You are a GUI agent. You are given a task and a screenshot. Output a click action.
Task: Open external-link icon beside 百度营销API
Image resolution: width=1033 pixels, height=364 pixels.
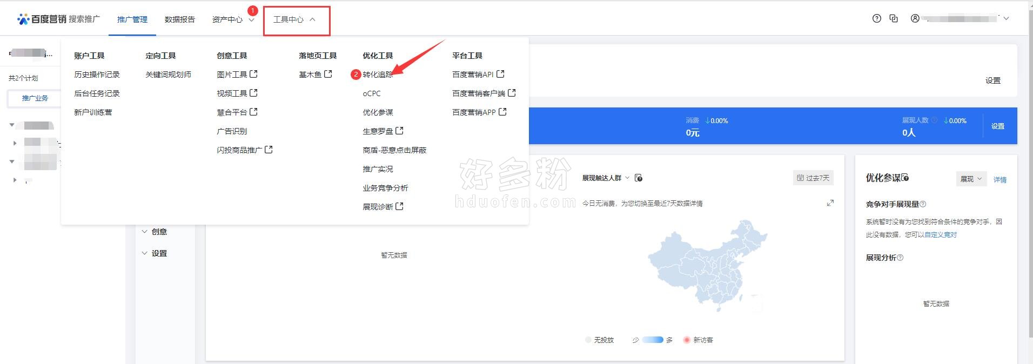[x=500, y=74]
